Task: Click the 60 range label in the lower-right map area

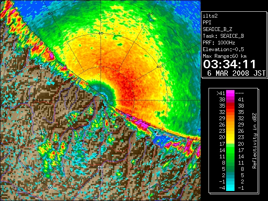Action: [151, 187]
